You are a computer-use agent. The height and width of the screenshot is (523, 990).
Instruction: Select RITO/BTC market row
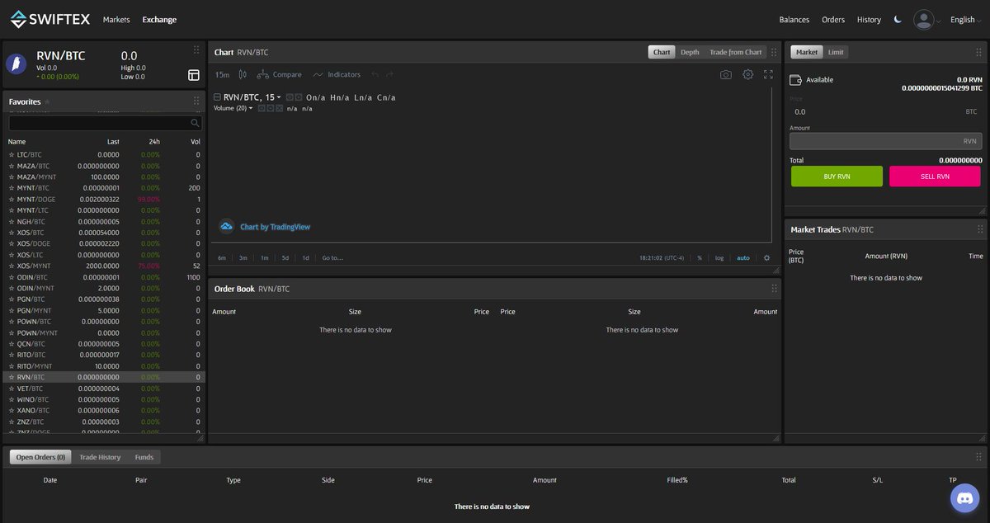pos(103,355)
